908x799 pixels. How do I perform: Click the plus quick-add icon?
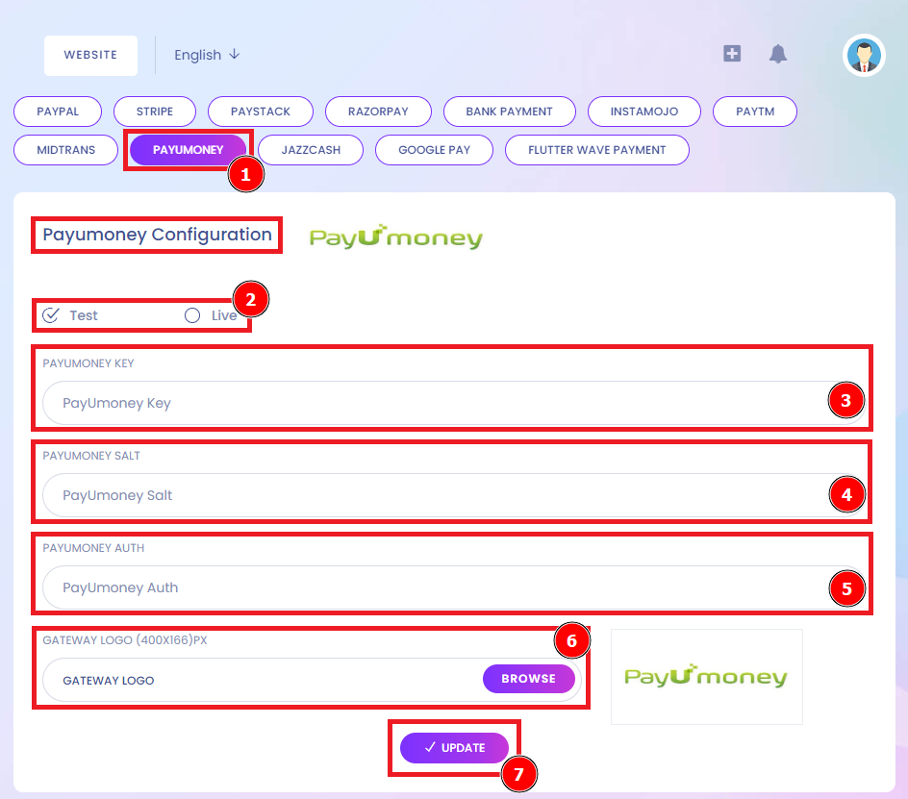click(732, 53)
